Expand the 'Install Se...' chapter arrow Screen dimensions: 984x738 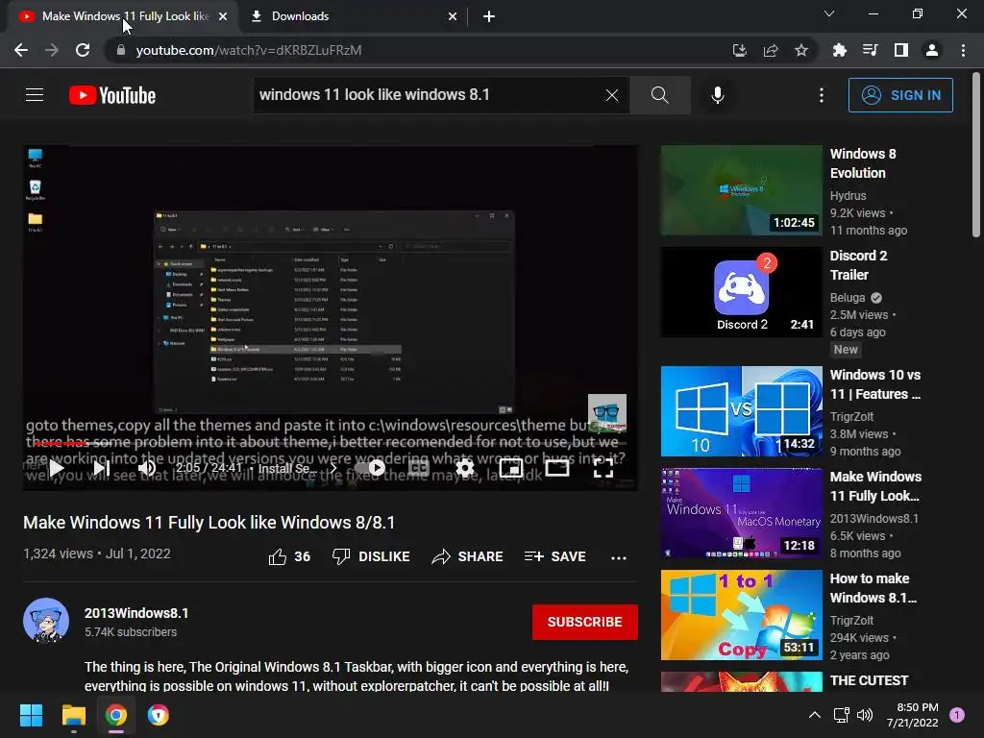coord(333,468)
